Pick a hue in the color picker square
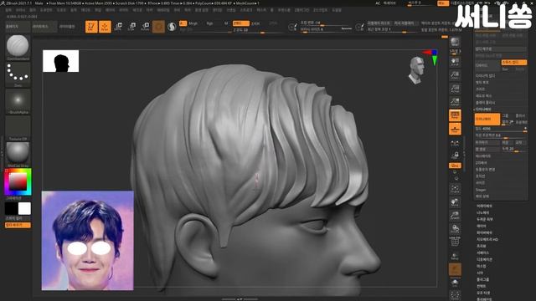This screenshot has height=301, width=536. (x=18, y=181)
